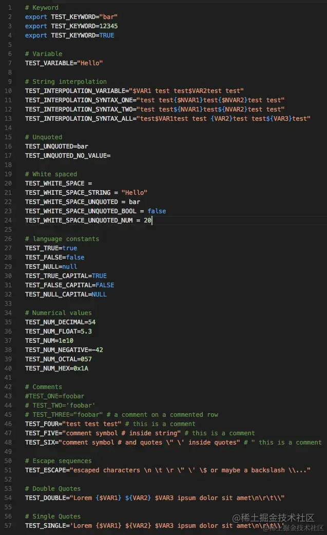The height and width of the screenshot is (535, 327).
Task: Click TEST_INTERPOLATION_SYNTAX_ALL line
Action: (168, 118)
